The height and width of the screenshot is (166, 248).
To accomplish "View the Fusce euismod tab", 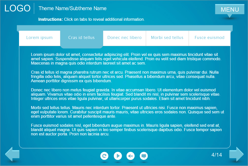I will point(210,37).
